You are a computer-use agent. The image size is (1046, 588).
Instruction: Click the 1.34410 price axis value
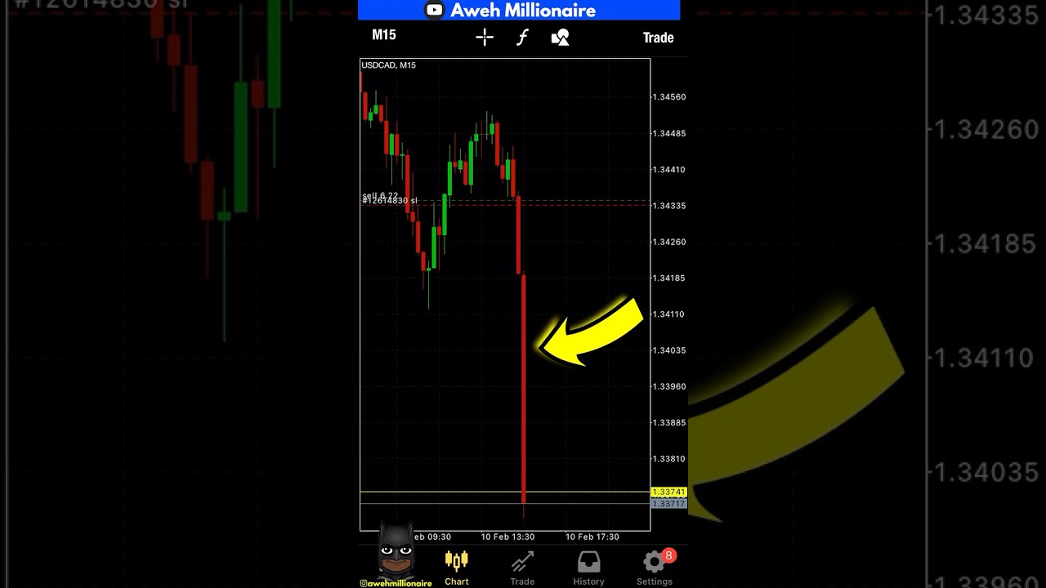668,170
